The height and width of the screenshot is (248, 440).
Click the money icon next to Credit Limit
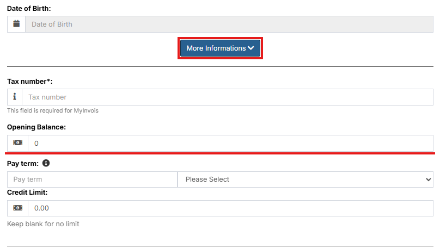point(17,208)
